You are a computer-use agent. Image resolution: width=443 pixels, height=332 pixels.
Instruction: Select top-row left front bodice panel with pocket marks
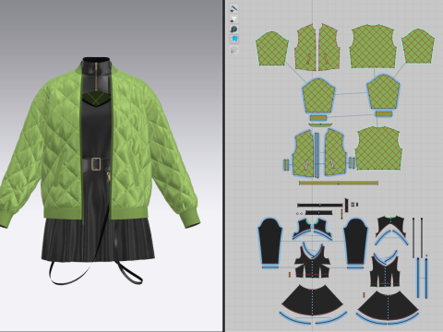[x=305, y=48]
